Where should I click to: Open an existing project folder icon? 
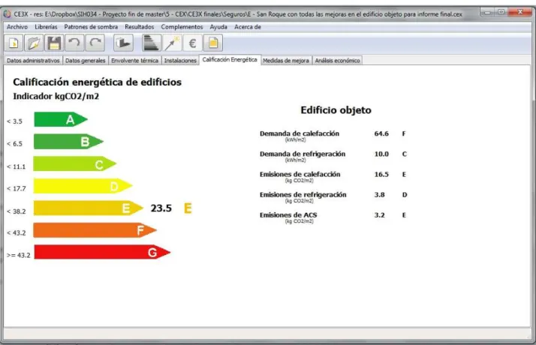coord(34,43)
